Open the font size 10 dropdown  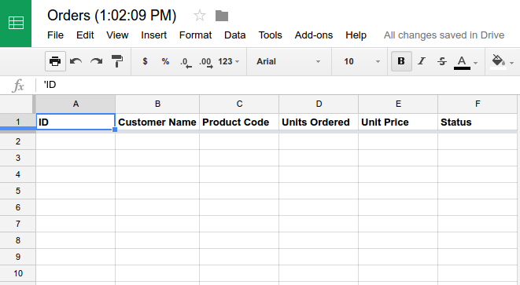coord(361,61)
